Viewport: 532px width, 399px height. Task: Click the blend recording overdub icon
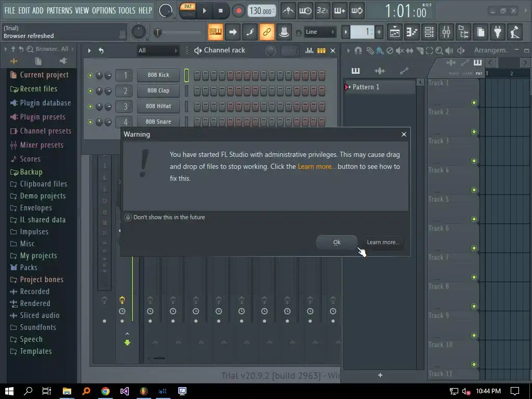tap(340, 11)
